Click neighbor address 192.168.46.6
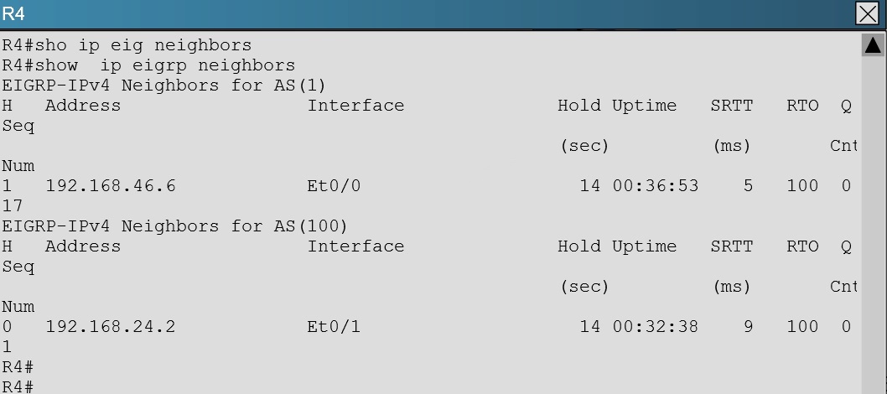The image size is (887, 394). point(111,185)
